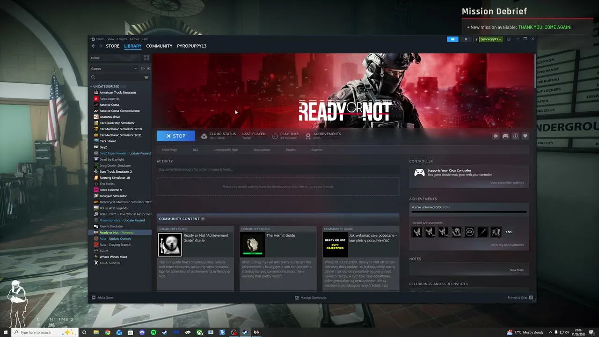The image size is (599, 337).
Task: Open the Steam announcements megaphone
Action: click(453, 39)
